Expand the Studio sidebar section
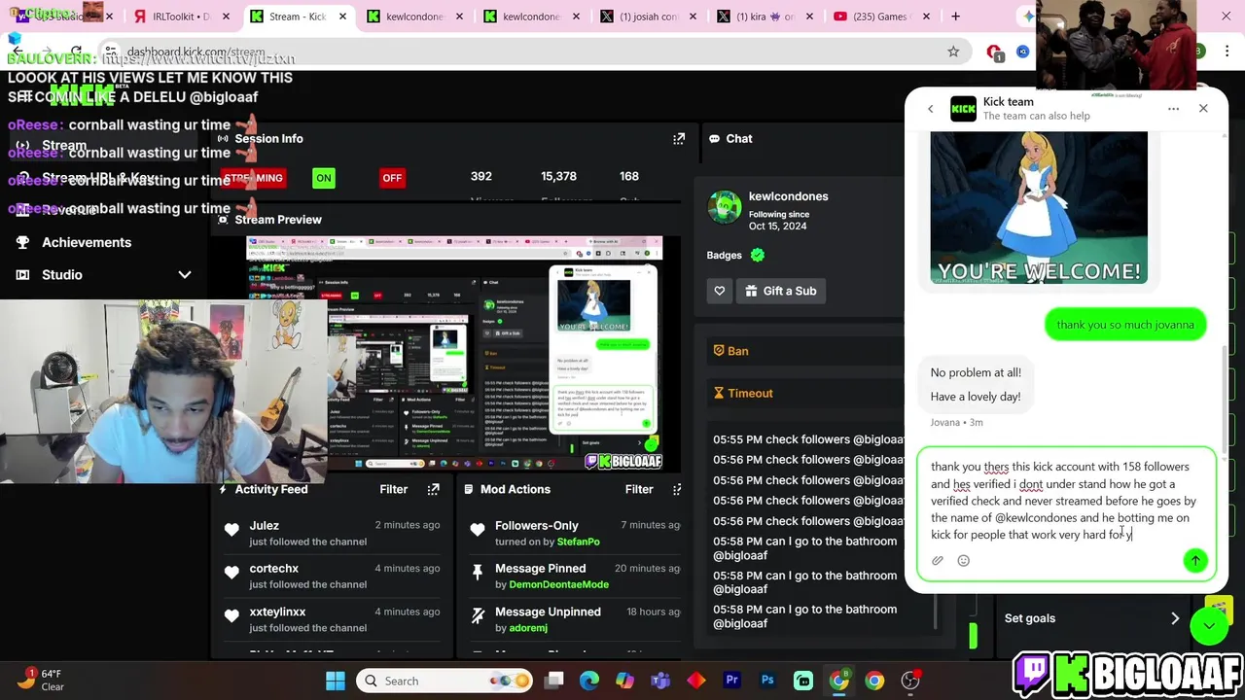Image resolution: width=1245 pixels, height=700 pixels. click(184, 275)
